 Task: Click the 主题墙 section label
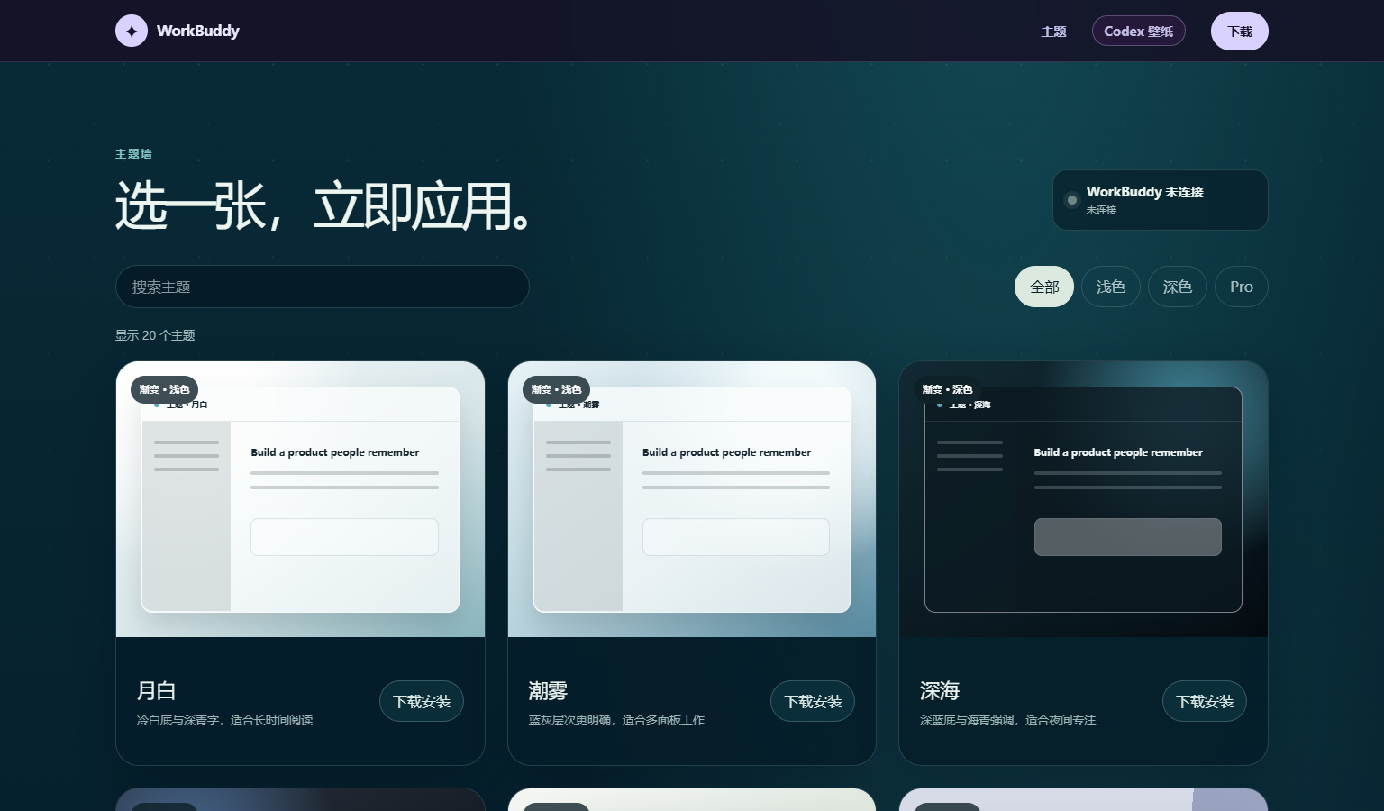[x=133, y=154]
